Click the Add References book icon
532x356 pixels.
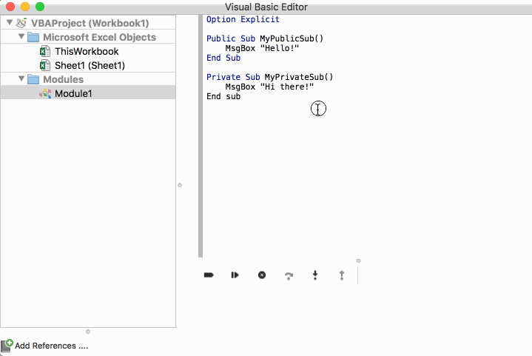pyautogui.click(x=7, y=345)
